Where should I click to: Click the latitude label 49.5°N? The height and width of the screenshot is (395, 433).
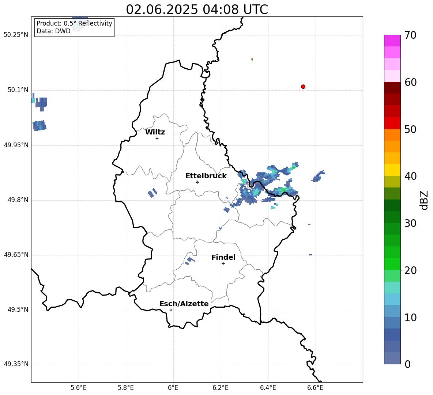[x=18, y=309]
